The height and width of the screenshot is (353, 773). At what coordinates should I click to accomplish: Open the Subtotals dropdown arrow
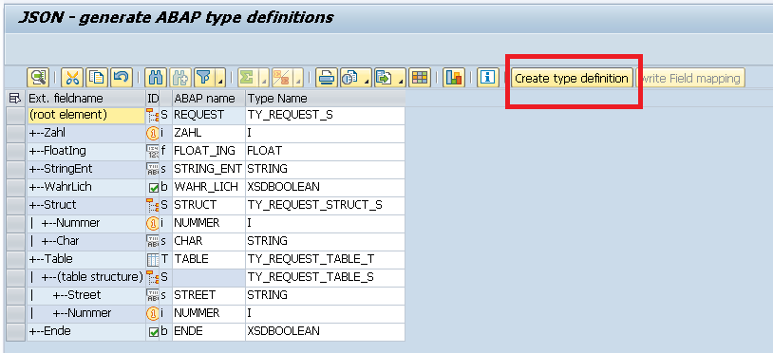click(x=298, y=78)
